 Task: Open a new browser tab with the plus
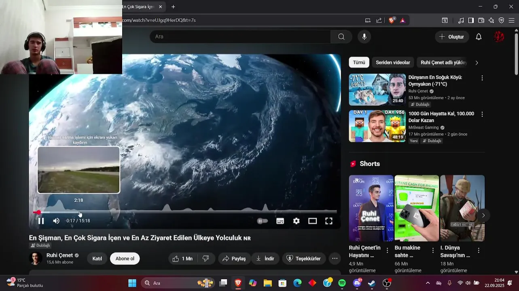(x=173, y=7)
